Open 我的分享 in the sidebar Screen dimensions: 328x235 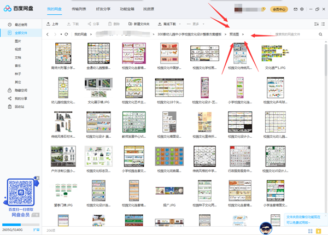click(x=17, y=98)
